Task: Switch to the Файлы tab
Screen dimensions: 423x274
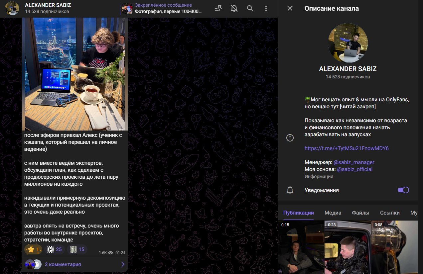Action: [361, 213]
